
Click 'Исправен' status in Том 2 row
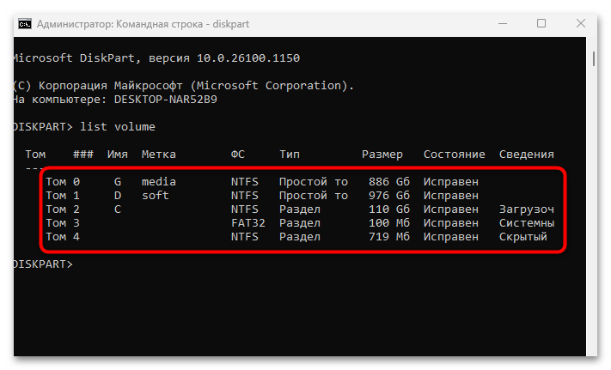coord(451,209)
